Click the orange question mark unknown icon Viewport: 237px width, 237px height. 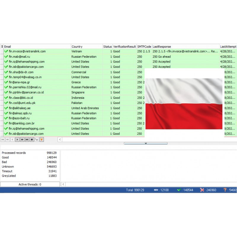coord(225,190)
